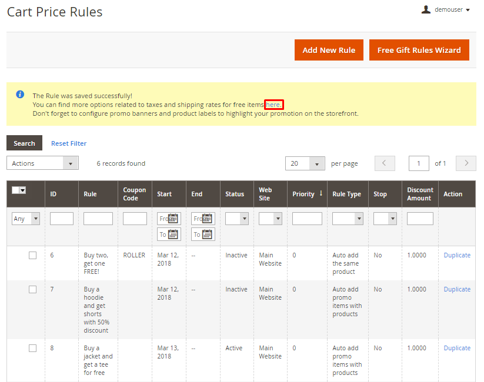Select checkbox for rule ID 7
The image size is (484, 382).
(33, 289)
